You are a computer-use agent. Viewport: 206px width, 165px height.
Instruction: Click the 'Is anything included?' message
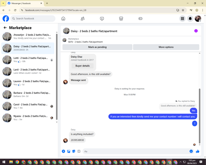[82, 134]
